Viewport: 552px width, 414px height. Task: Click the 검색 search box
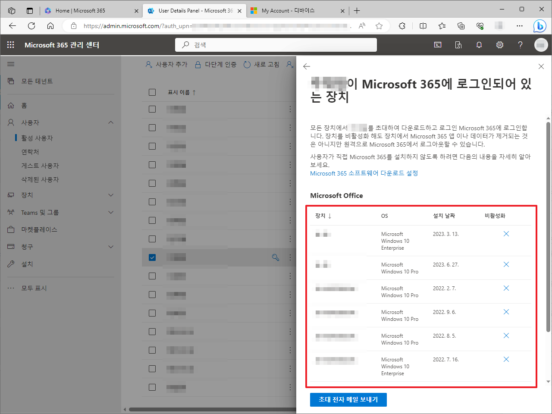coord(276,45)
